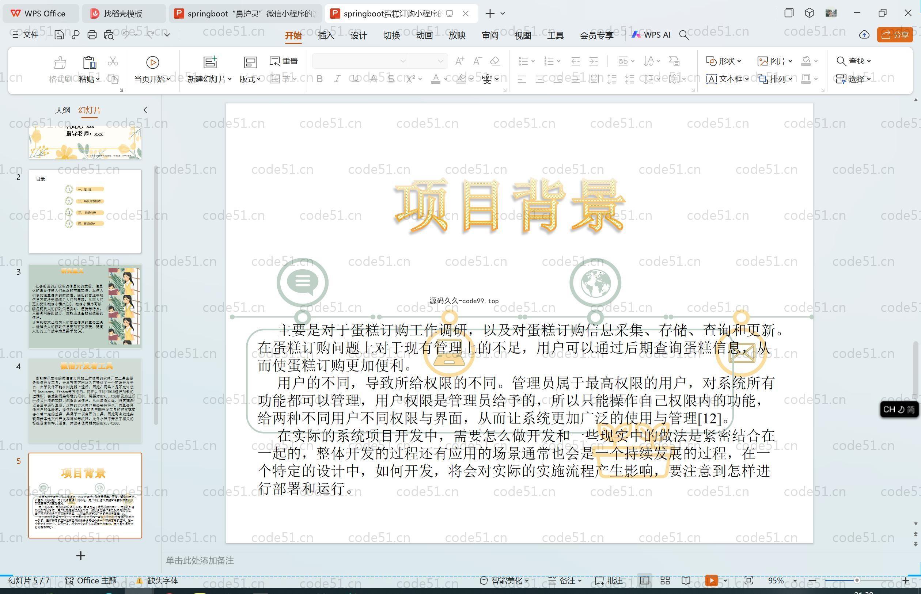
Task: Click the Print icon in quick access toolbar
Action: (92, 35)
